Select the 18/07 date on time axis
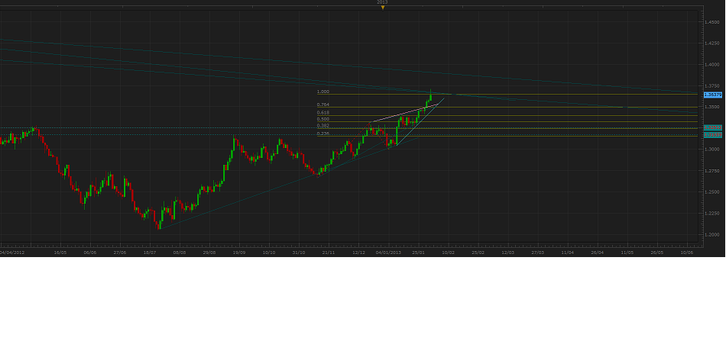The height and width of the screenshot is (341, 726). [x=149, y=252]
